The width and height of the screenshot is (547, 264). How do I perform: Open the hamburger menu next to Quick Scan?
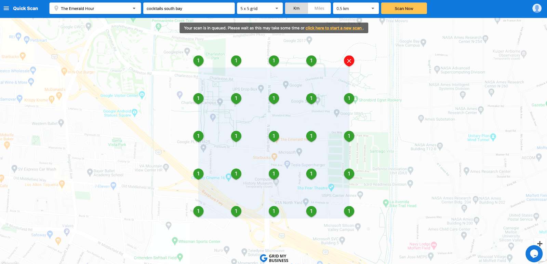point(6,8)
